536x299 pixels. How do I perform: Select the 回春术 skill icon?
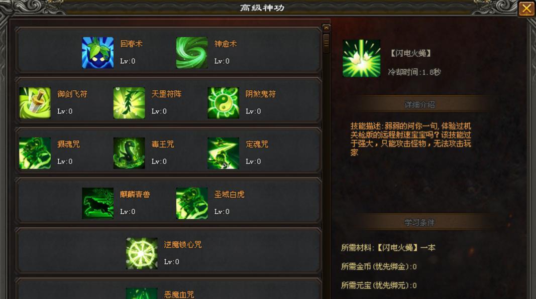click(x=98, y=53)
